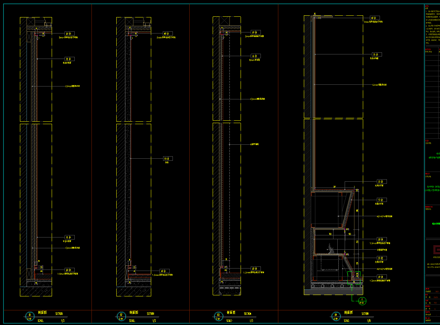
Task: Click the section 02 title number bubble
Action: tap(121, 316)
